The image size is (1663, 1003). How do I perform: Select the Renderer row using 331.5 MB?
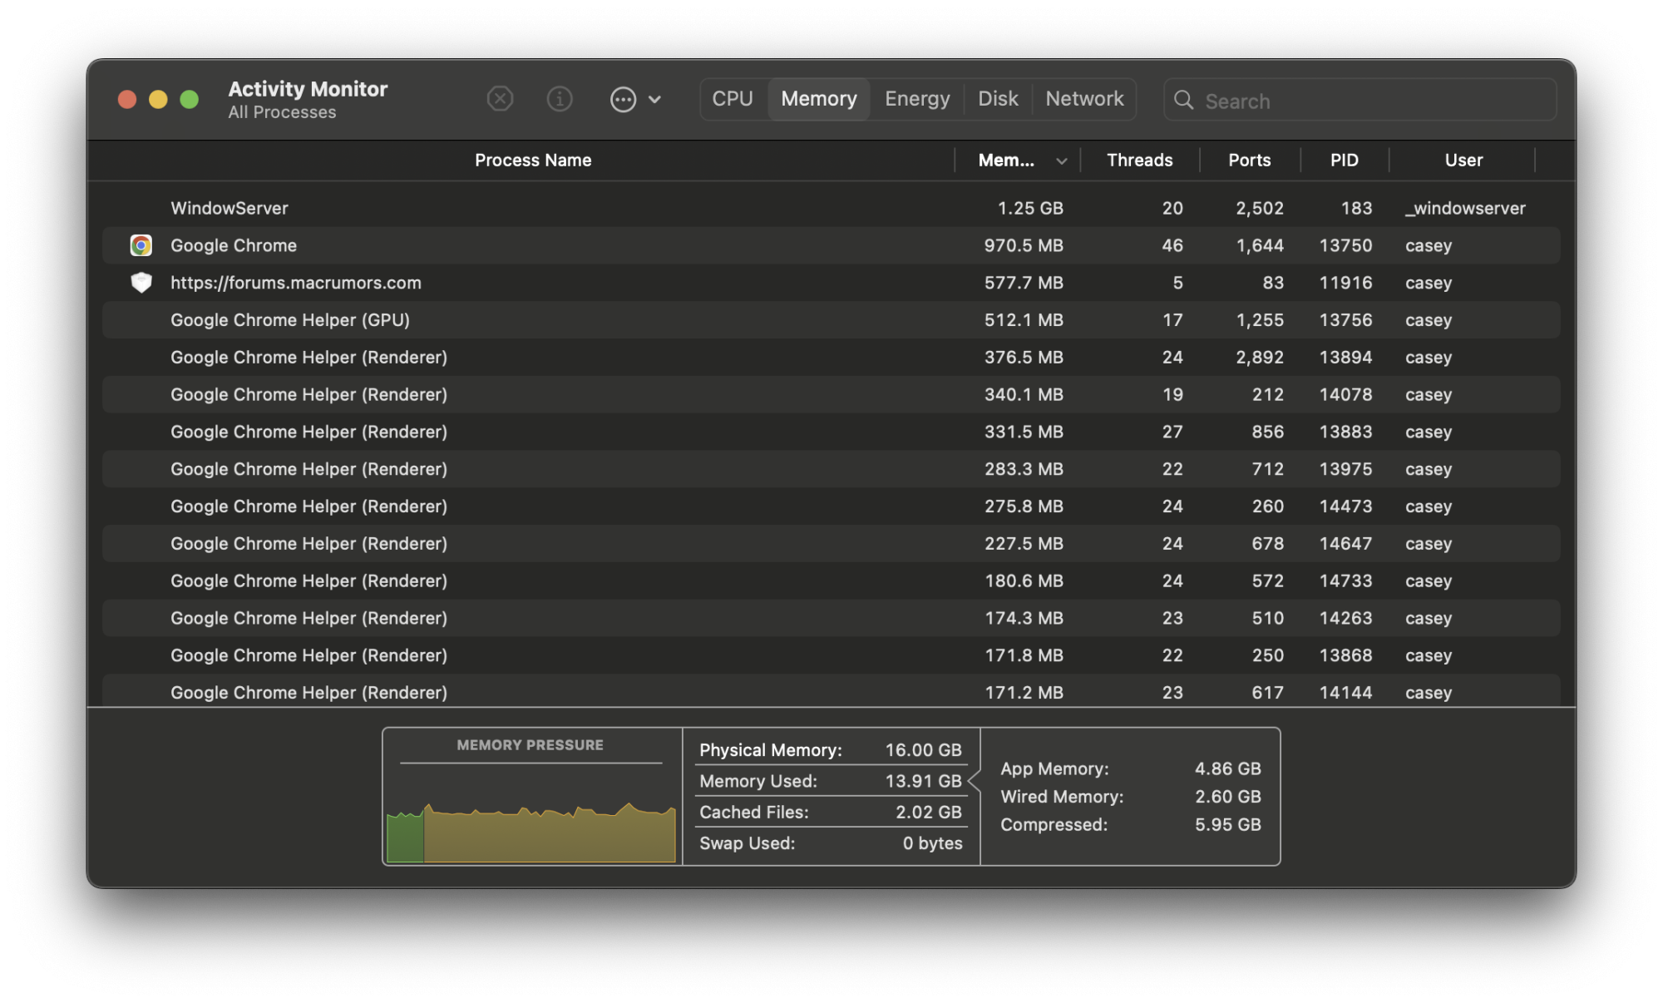pos(831,432)
